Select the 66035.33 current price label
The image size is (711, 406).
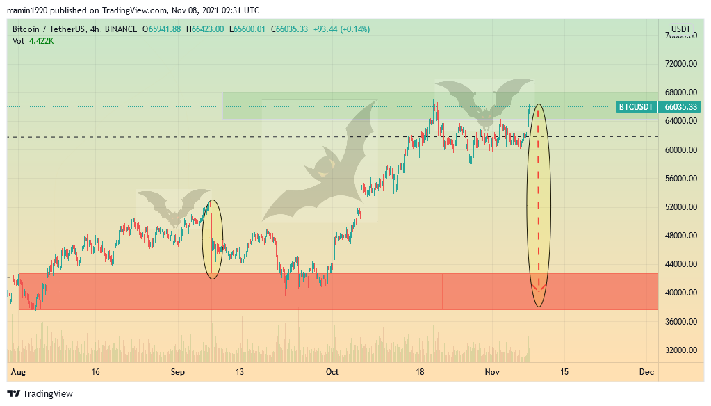tap(680, 107)
